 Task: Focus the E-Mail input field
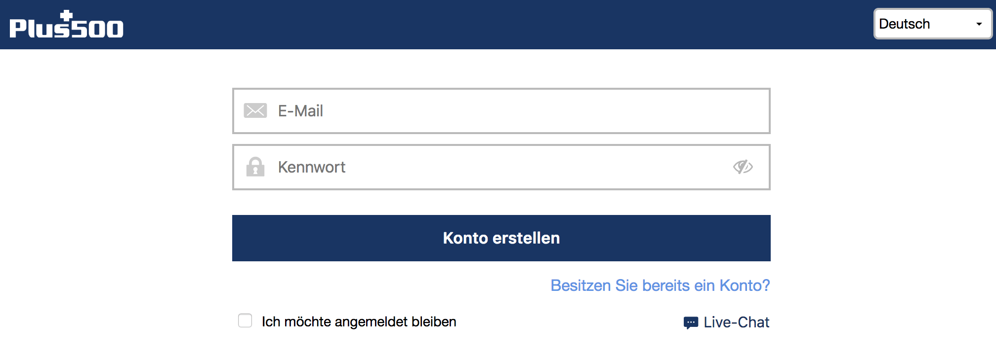[x=501, y=111]
